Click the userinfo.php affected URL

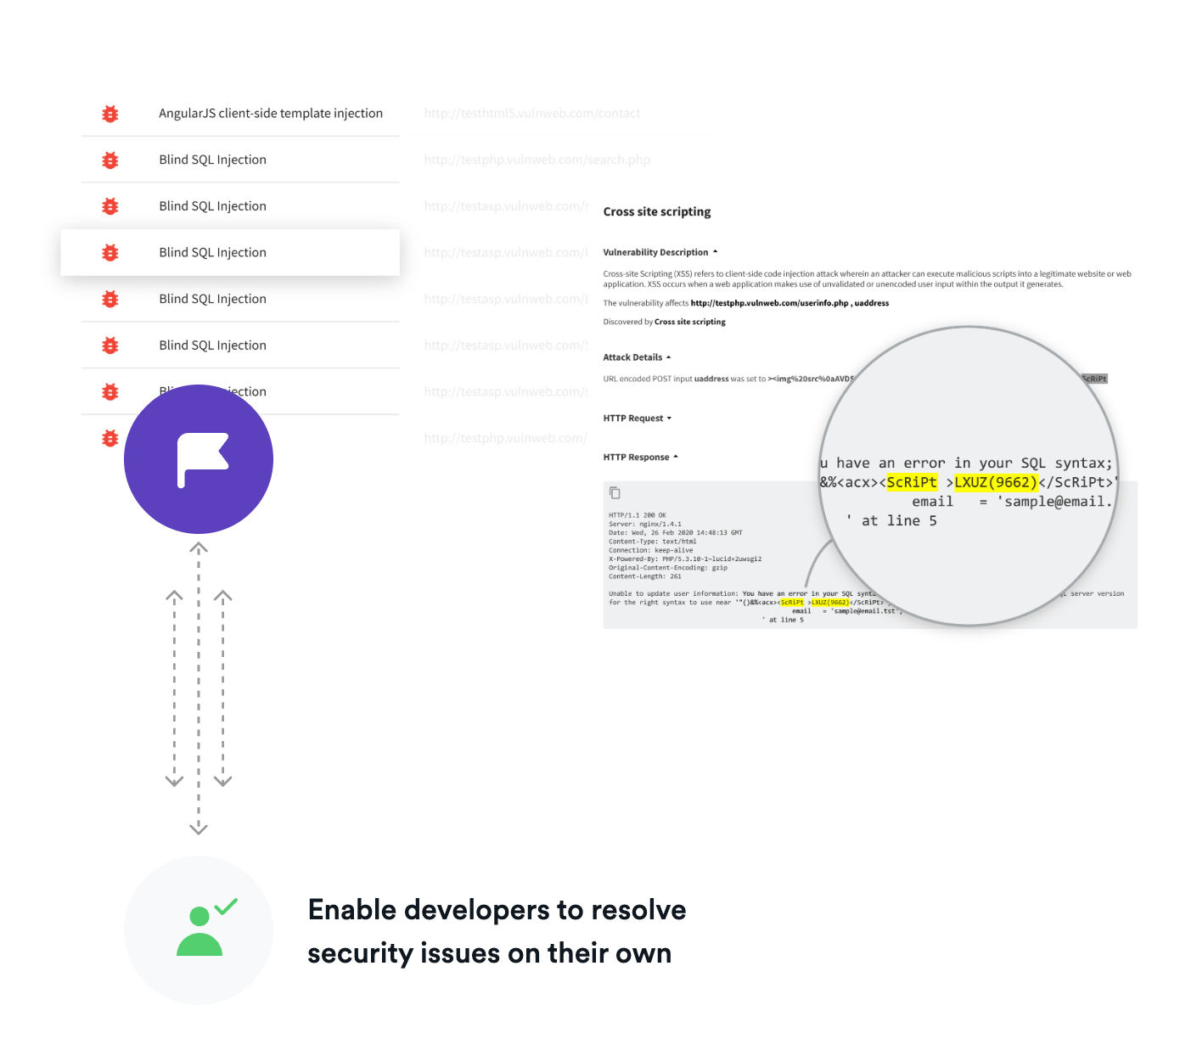(x=770, y=303)
